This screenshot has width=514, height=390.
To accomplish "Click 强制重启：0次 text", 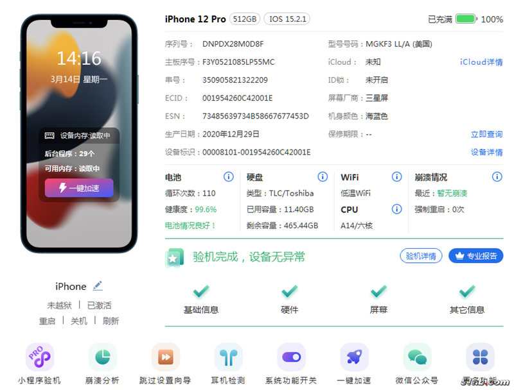I will 439,209.
